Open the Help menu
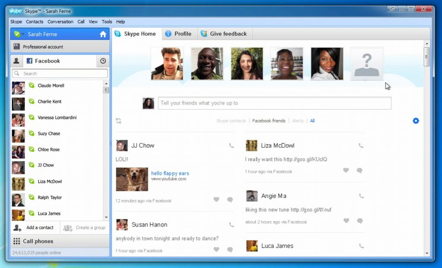The width and height of the screenshot is (442, 268). [x=120, y=22]
